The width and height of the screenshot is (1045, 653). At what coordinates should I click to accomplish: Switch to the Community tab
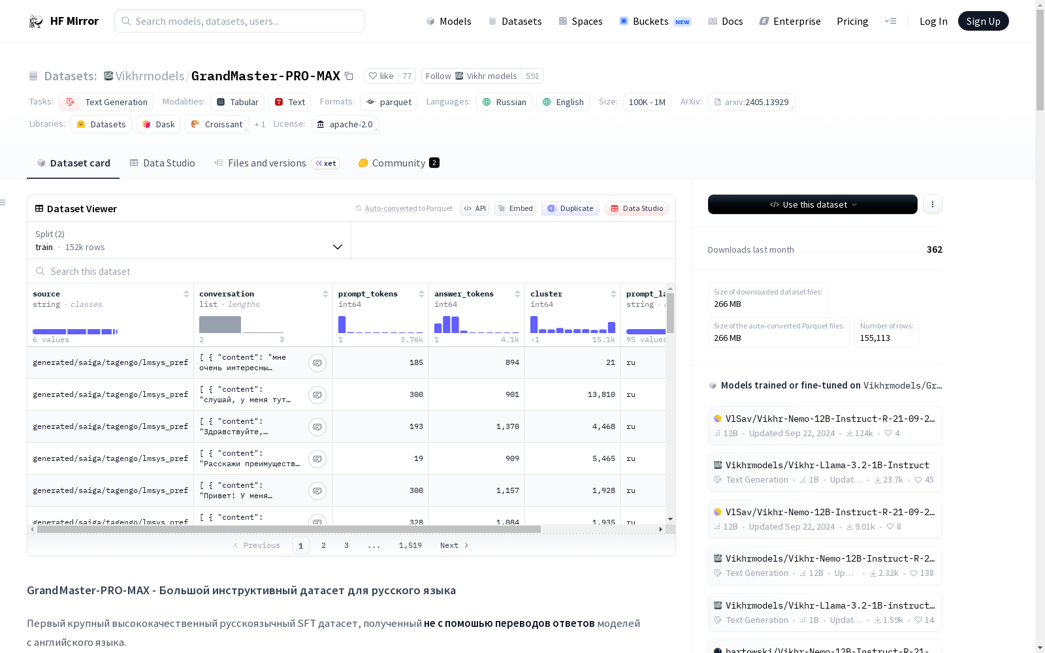[398, 163]
